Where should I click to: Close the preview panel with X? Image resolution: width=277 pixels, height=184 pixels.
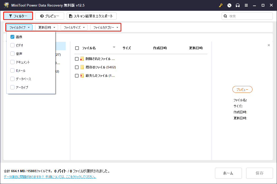click(x=269, y=45)
